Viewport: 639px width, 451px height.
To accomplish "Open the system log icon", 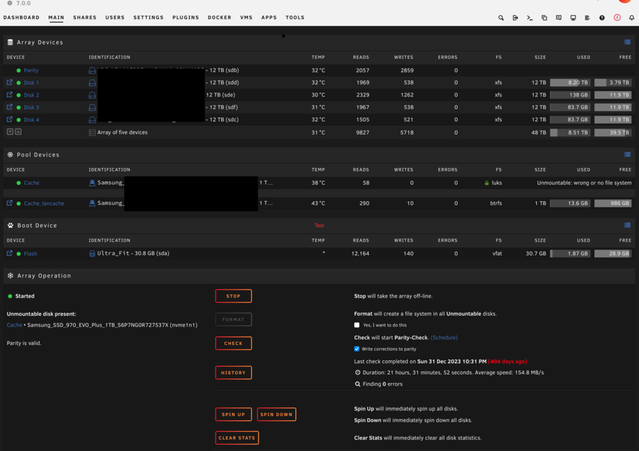I will pos(587,17).
